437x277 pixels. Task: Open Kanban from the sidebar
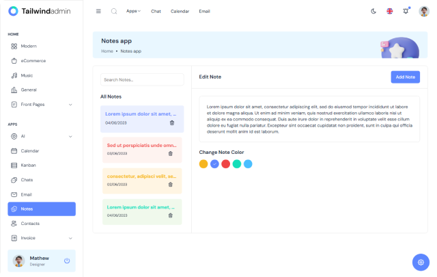[29, 165]
